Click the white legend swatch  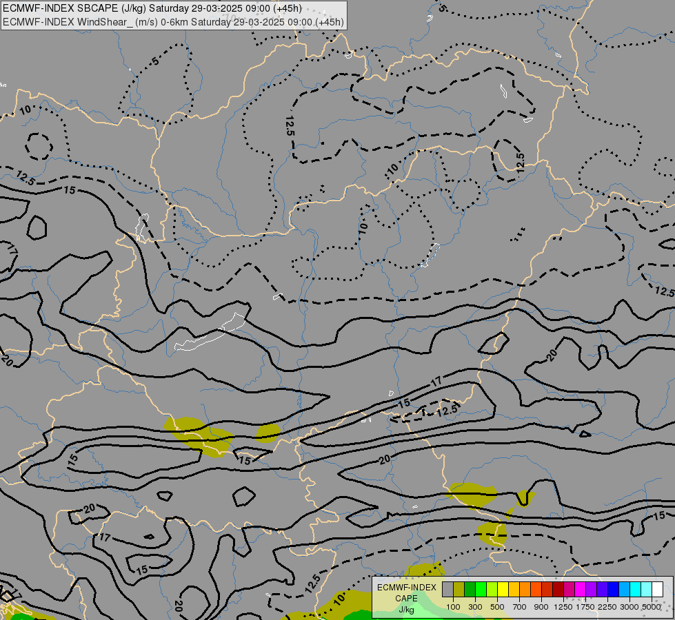pyautogui.click(x=658, y=590)
